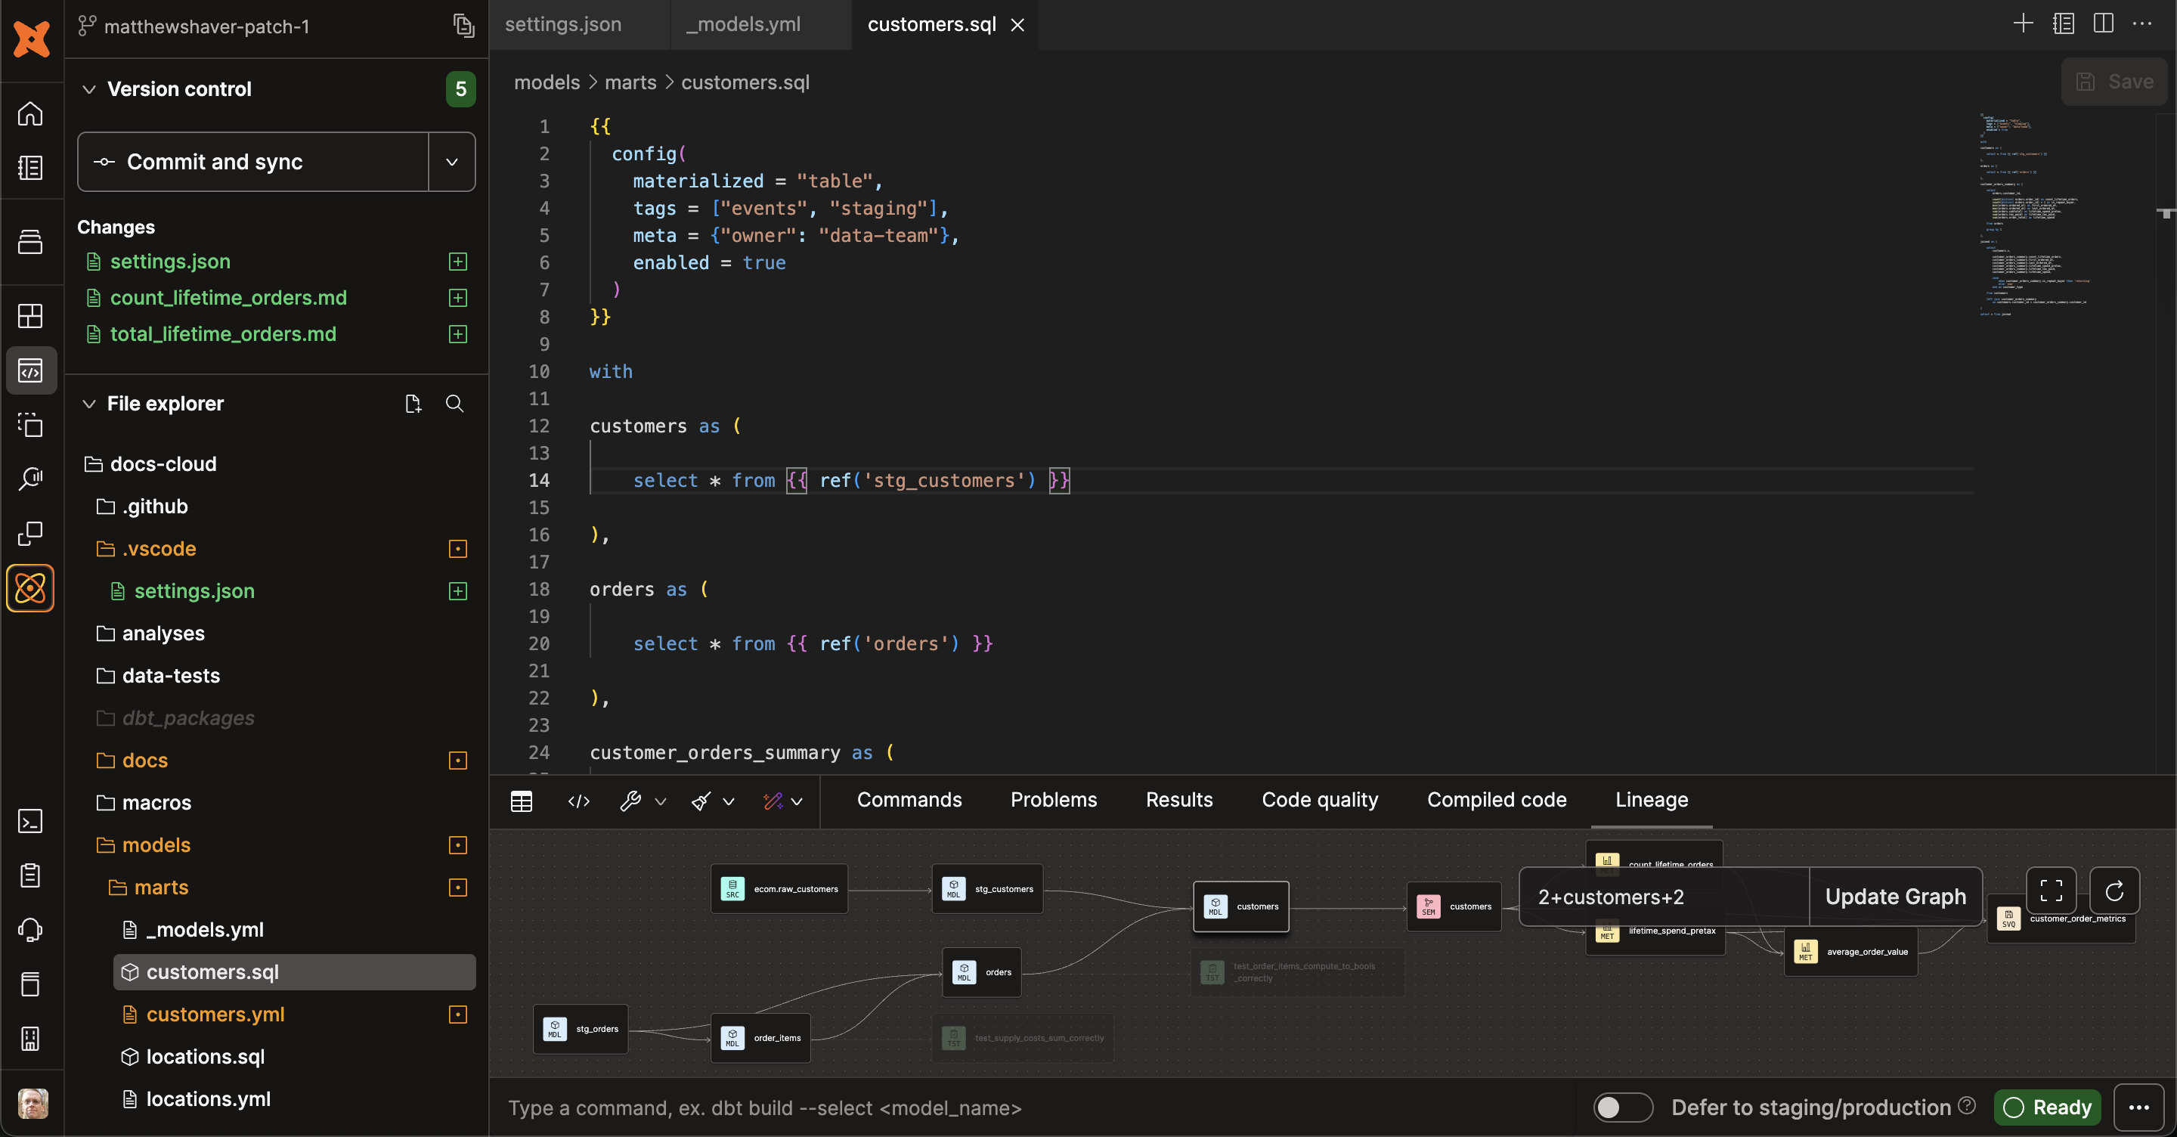The height and width of the screenshot is (1137, 2177).
Task: Collapse the File explorer section
Action: click(88, 403)
